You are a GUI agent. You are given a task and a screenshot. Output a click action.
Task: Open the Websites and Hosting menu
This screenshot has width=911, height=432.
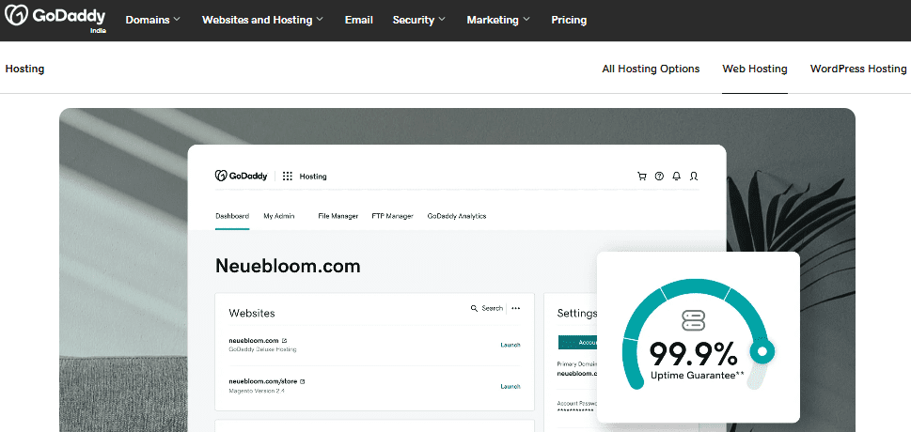tap(262, 20)
